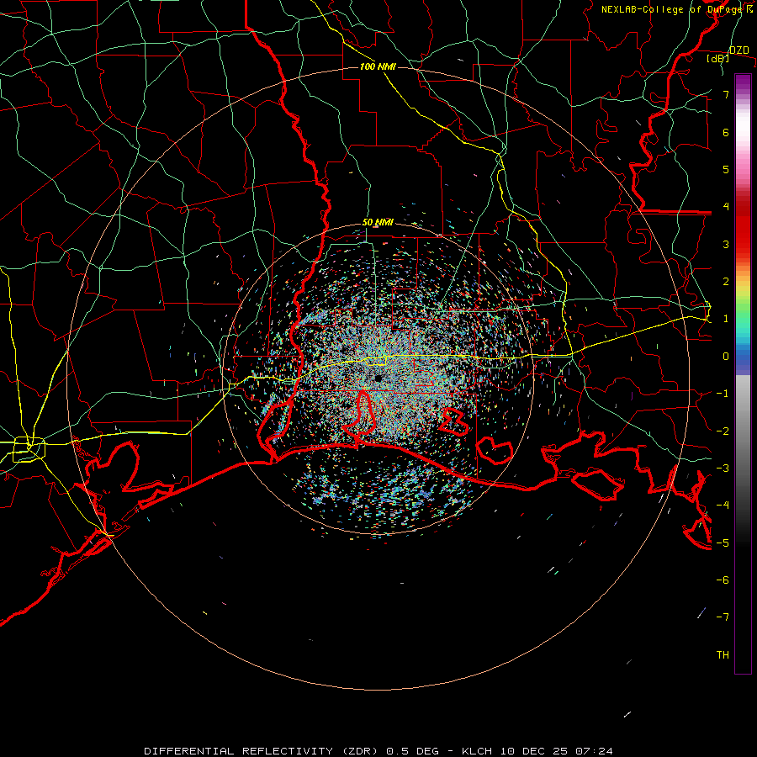
Task: Click the -5 tick label on scale
Action: tap(723, 543)
